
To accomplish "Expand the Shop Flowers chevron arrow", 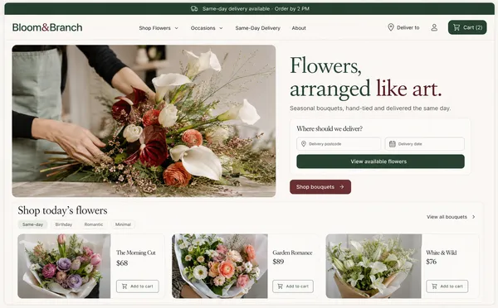I will point(177,28).
